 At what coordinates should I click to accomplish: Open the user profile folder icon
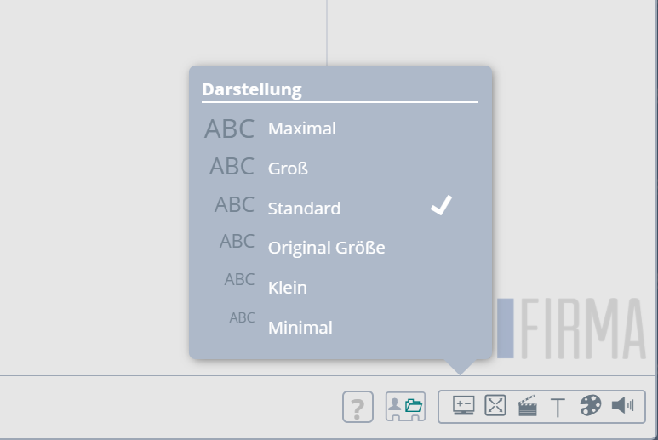click(405, 407)
